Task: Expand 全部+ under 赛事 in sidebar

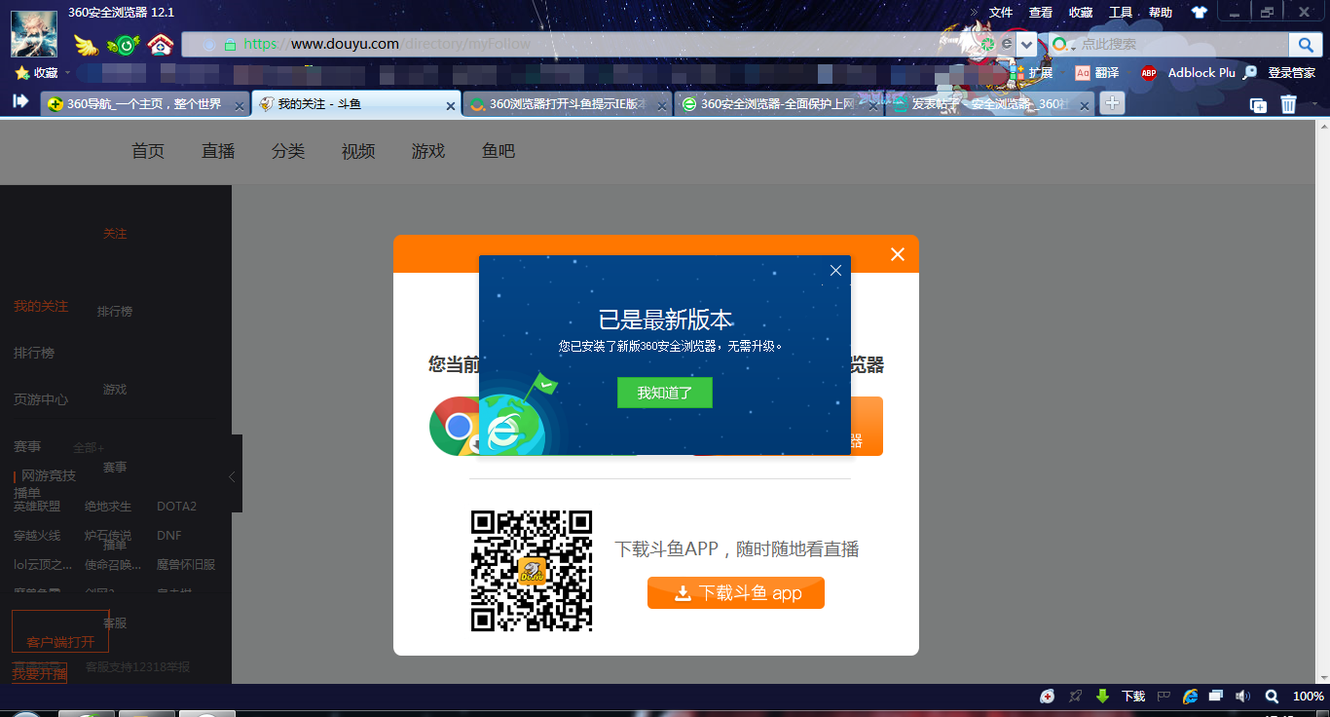Action: pyautogui.click(x=89, y=448)
